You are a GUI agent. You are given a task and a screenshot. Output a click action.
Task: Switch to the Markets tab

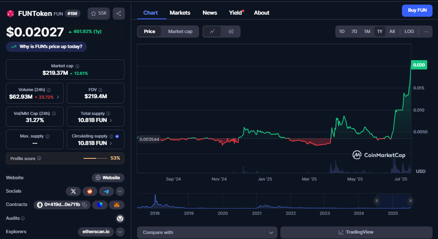click(180, 13)
